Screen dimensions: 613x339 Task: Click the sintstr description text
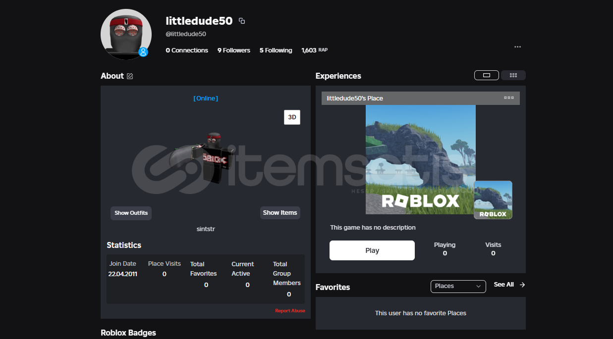click(206, 229)
